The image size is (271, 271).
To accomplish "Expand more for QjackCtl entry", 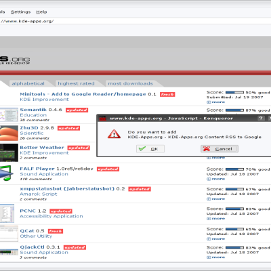I will 216,257.
